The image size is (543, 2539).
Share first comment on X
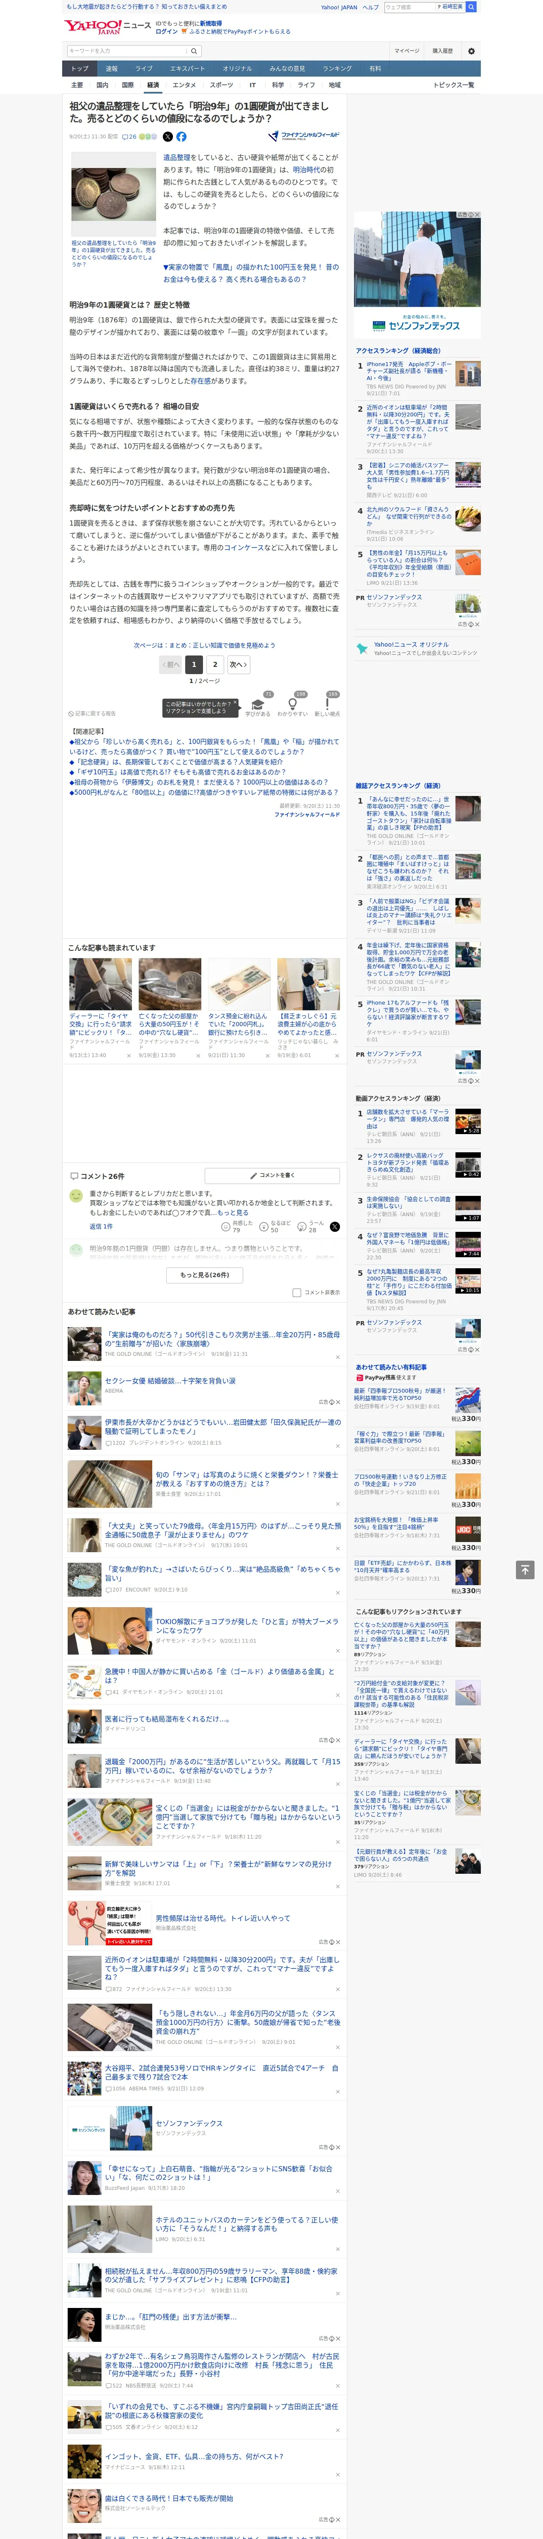pyautogui.click(x=334, y=1227)
